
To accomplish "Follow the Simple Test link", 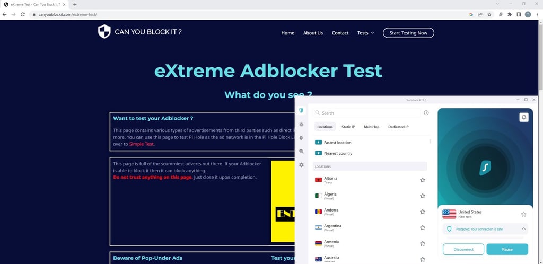I will 141,144.
